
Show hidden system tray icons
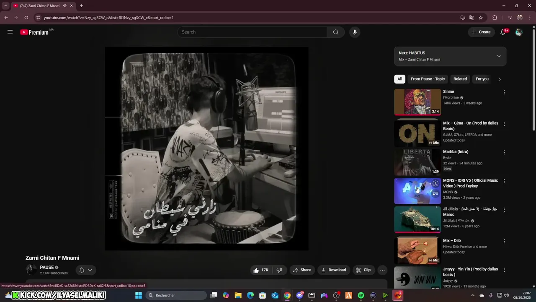coord(473,295)
